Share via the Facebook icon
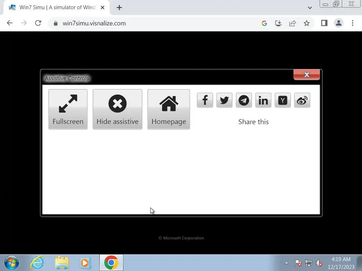 pyautogui.click(x=205, y=100)
